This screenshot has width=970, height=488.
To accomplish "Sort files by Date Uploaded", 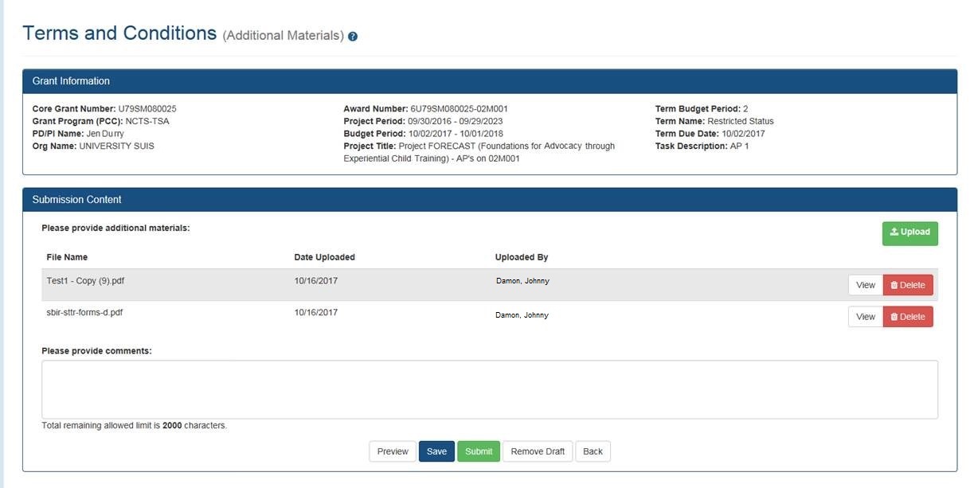I will tap(323, 256).
